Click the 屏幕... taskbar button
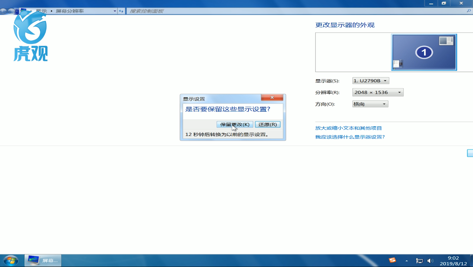 pyautogui.click(x=43, y=261)
